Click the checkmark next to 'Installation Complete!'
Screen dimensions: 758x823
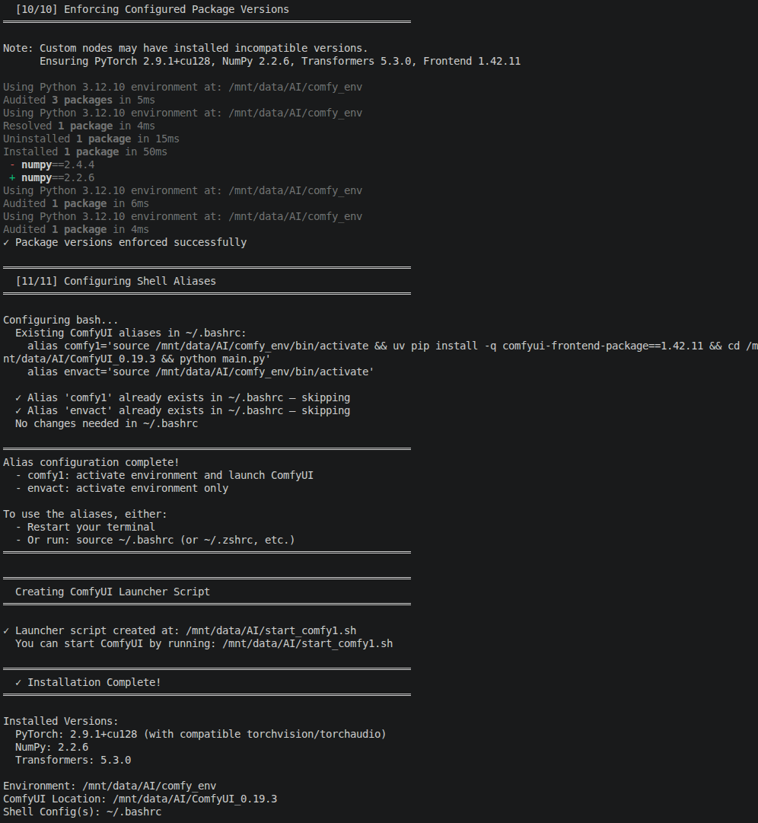18,682
